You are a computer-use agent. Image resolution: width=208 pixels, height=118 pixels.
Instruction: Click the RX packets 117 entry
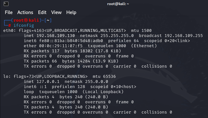42,51
